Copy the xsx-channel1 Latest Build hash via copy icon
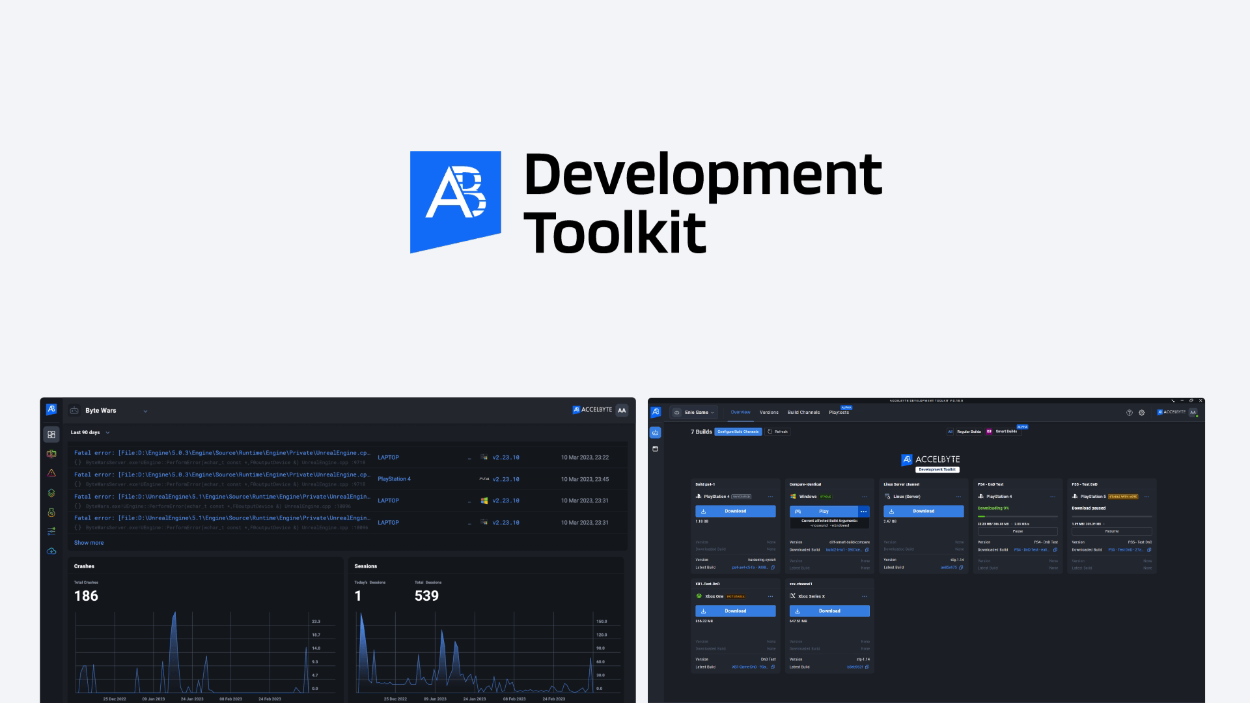Viewport: 1250px width, 703px height. [x=867, y=667]
